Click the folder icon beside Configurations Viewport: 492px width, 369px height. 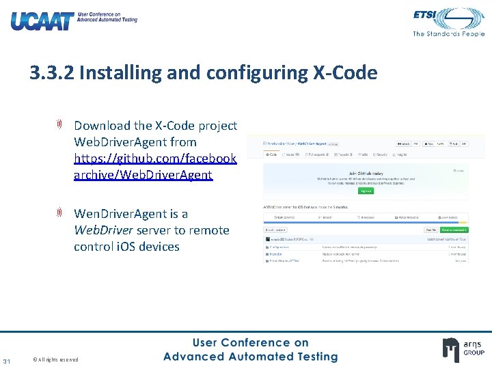tap(267, 247)
